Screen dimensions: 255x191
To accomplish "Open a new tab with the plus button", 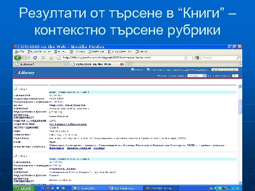I will (x=129, y=64).
